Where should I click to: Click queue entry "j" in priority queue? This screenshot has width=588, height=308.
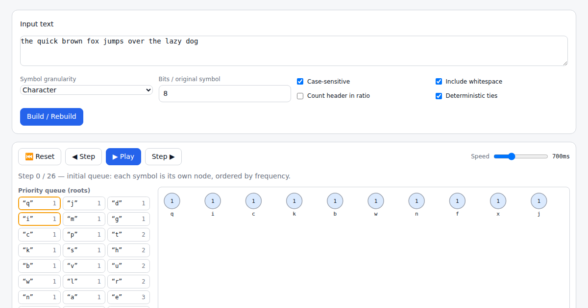[x=84, y=203]
